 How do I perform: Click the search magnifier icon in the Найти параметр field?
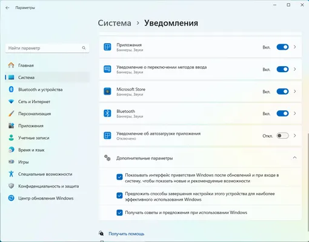tap(84, 48)
